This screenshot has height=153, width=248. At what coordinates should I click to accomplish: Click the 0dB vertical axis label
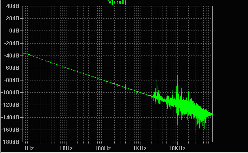click(14, 31)
